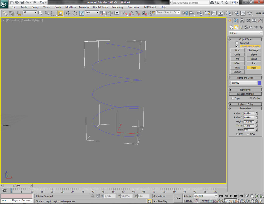Expand the Keyboard Entry rollout

(245, 104)
